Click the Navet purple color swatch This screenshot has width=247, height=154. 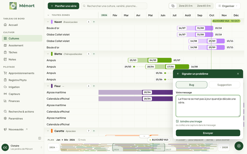[52, 22]
